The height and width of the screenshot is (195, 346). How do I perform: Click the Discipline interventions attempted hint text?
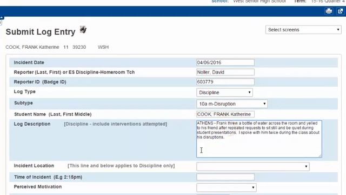[115, 124]
